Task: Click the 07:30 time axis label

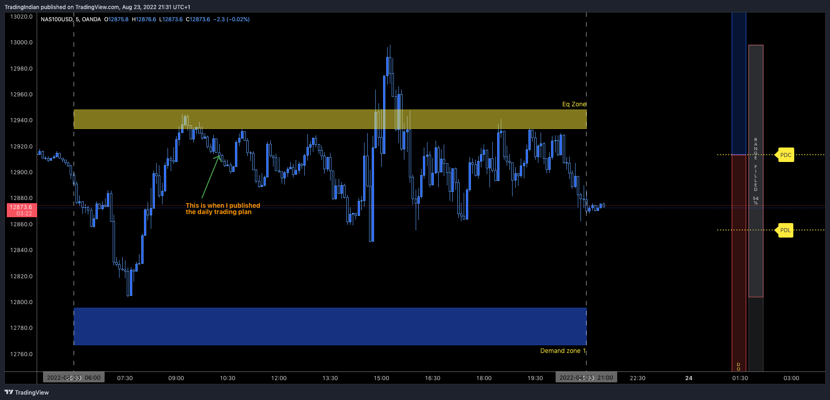Action: [125, 378]
